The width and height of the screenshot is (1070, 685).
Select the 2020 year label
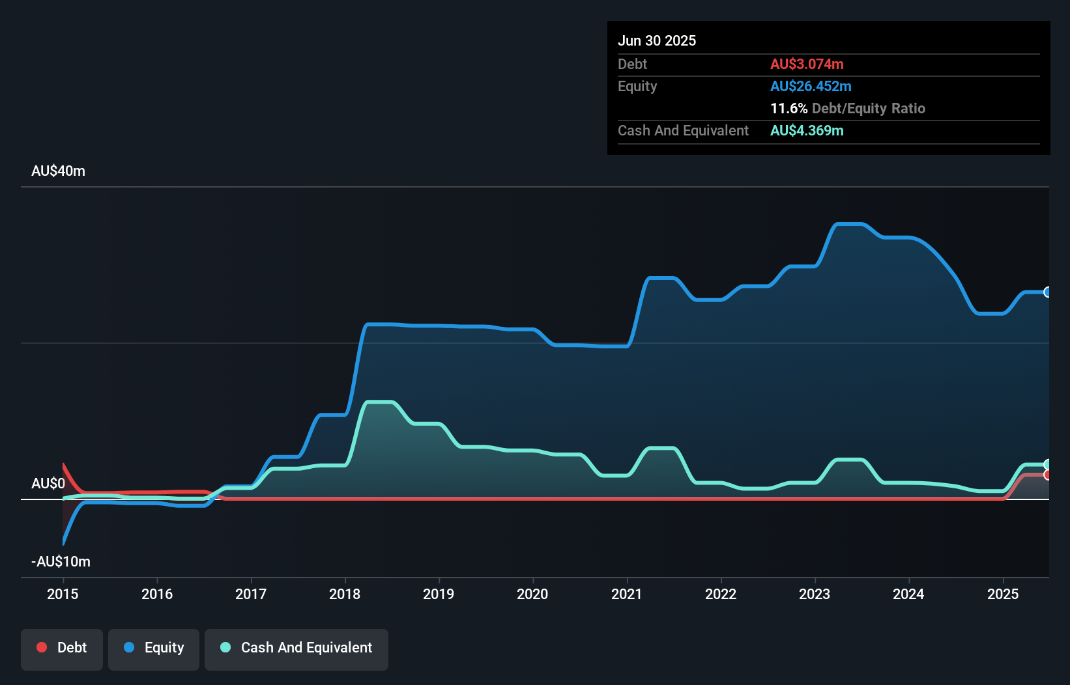point(532,594)
